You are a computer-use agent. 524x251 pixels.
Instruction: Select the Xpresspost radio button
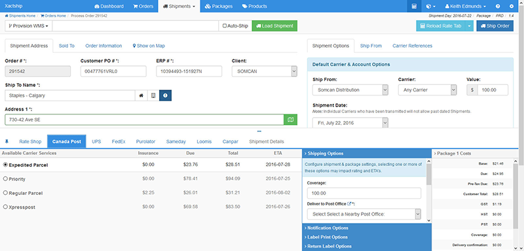[5, 207]
